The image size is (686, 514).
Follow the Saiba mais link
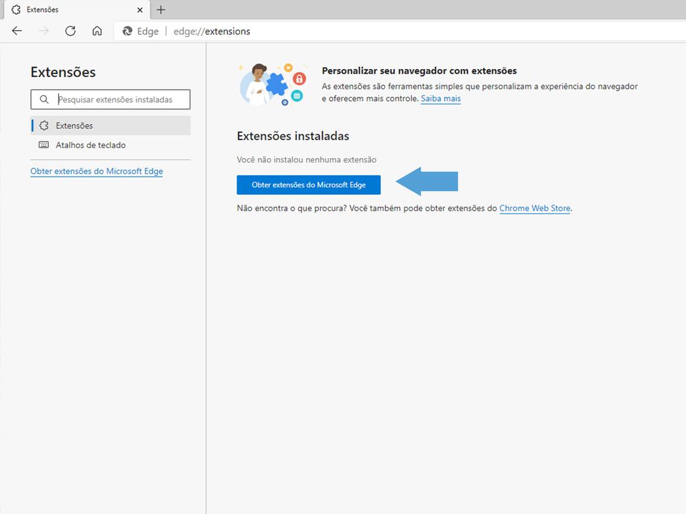click(441, 99)
